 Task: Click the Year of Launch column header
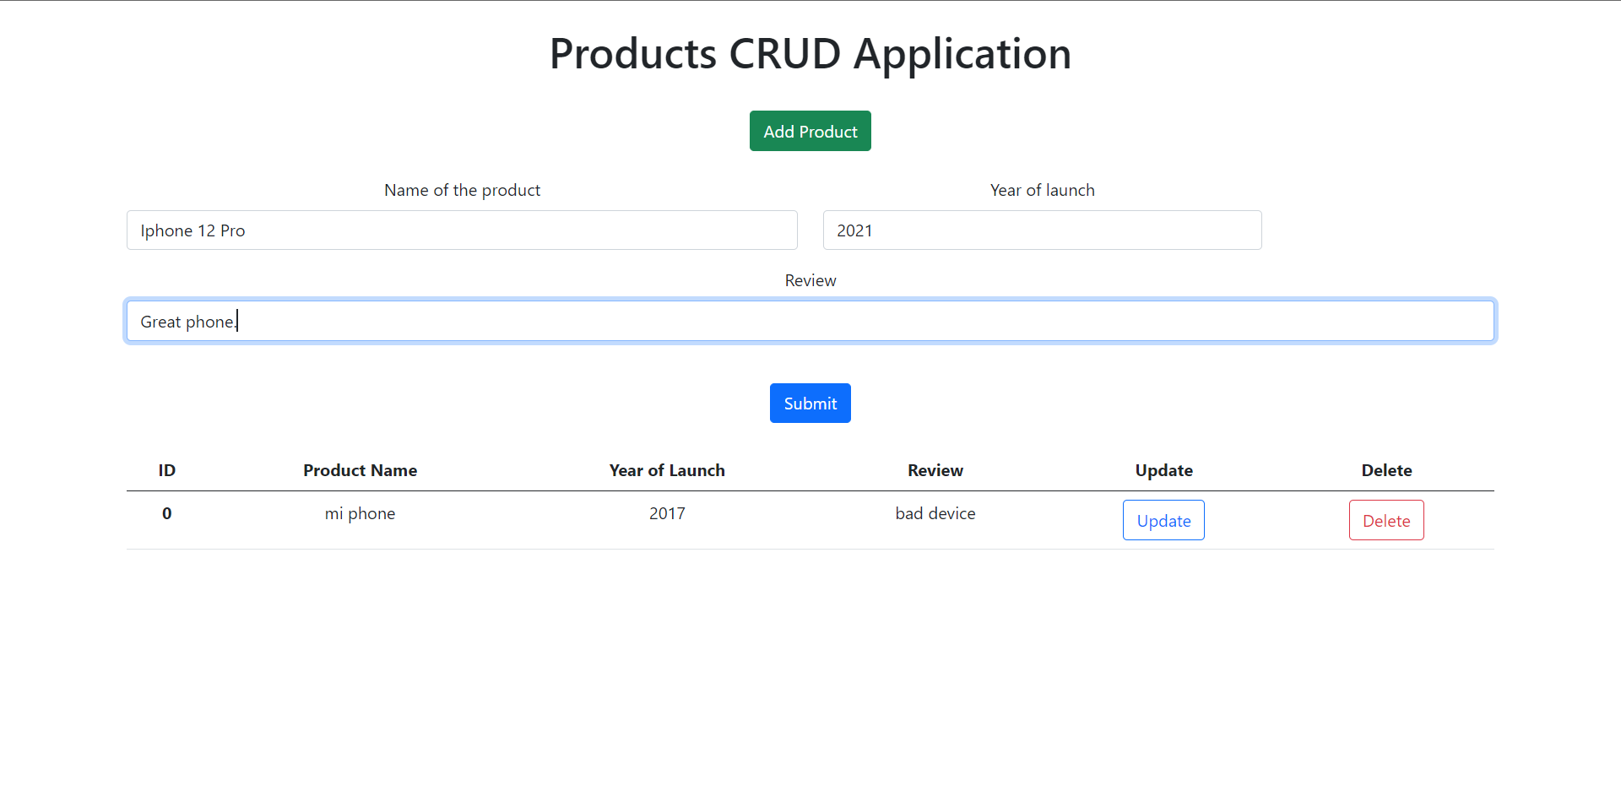coord(667,470)
